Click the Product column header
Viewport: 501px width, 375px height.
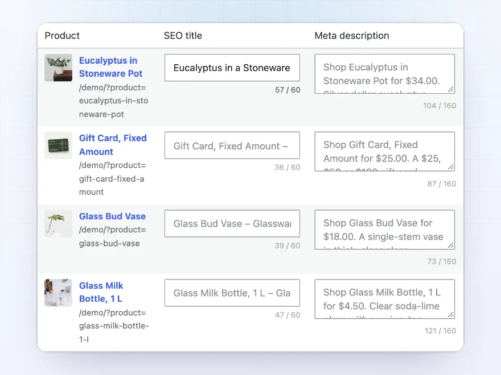tap(62, 35)
